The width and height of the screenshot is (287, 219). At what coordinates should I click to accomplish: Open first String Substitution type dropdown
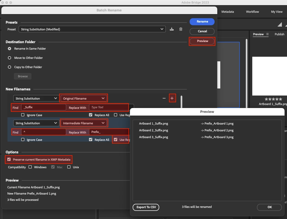click(x=36, y=98)
